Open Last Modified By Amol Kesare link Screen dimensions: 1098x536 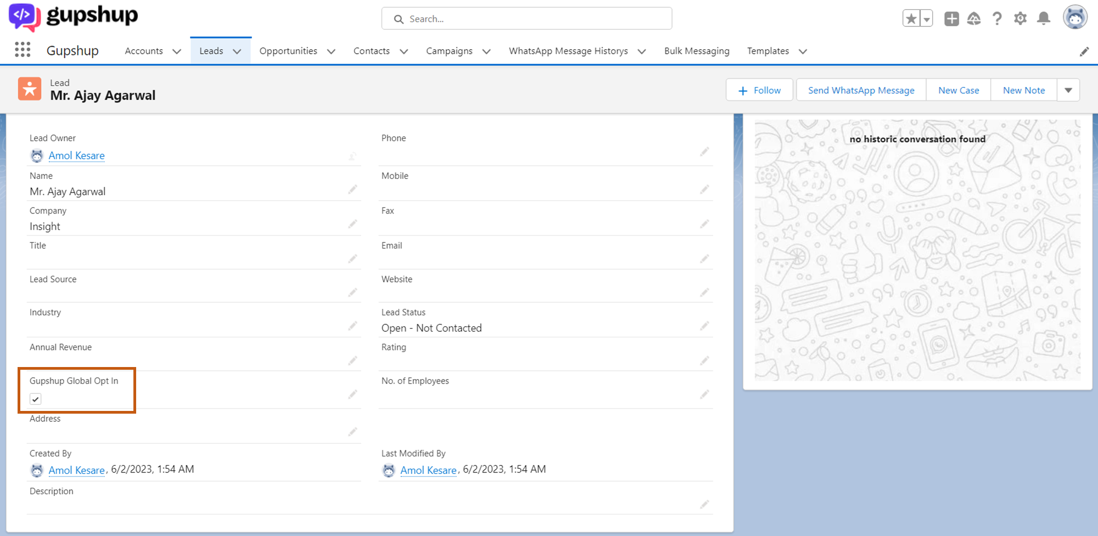pos(428,470)
